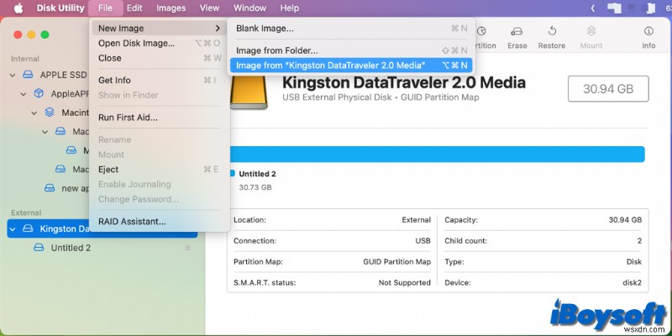672x336 pixels.
Task: Click the Restore toolbar icon
Action: (x=552, y=31)
